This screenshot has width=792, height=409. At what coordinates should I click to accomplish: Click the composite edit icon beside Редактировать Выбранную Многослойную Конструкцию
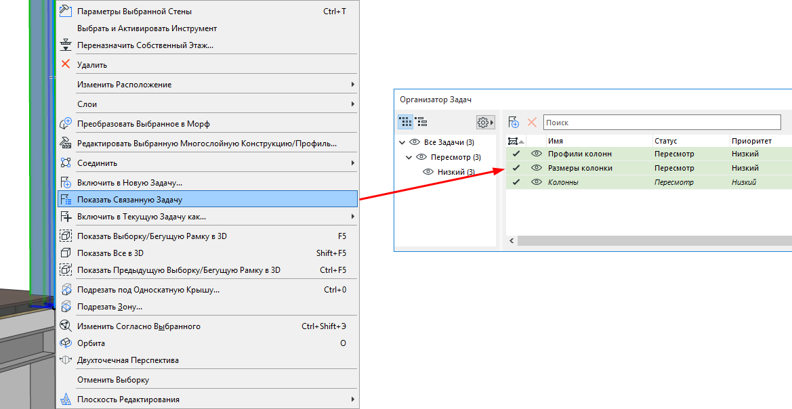[66, 143]
